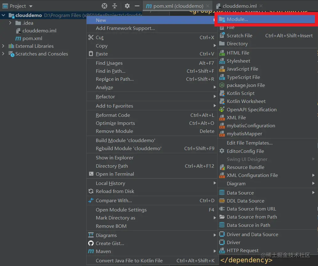Click the Resource Bundle icon

click(x=222, y=167)
